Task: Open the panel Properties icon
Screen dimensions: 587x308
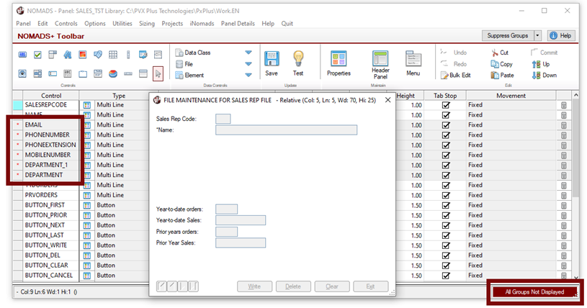Action: pos(339,60)
